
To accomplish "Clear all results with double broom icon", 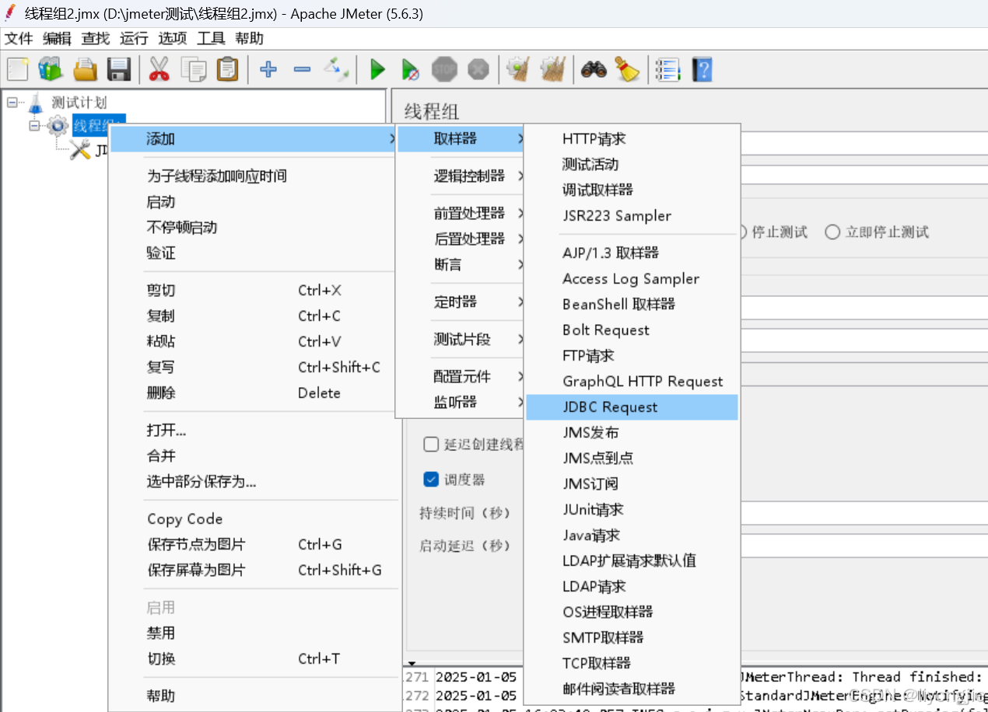I will (x=552, y=70).
